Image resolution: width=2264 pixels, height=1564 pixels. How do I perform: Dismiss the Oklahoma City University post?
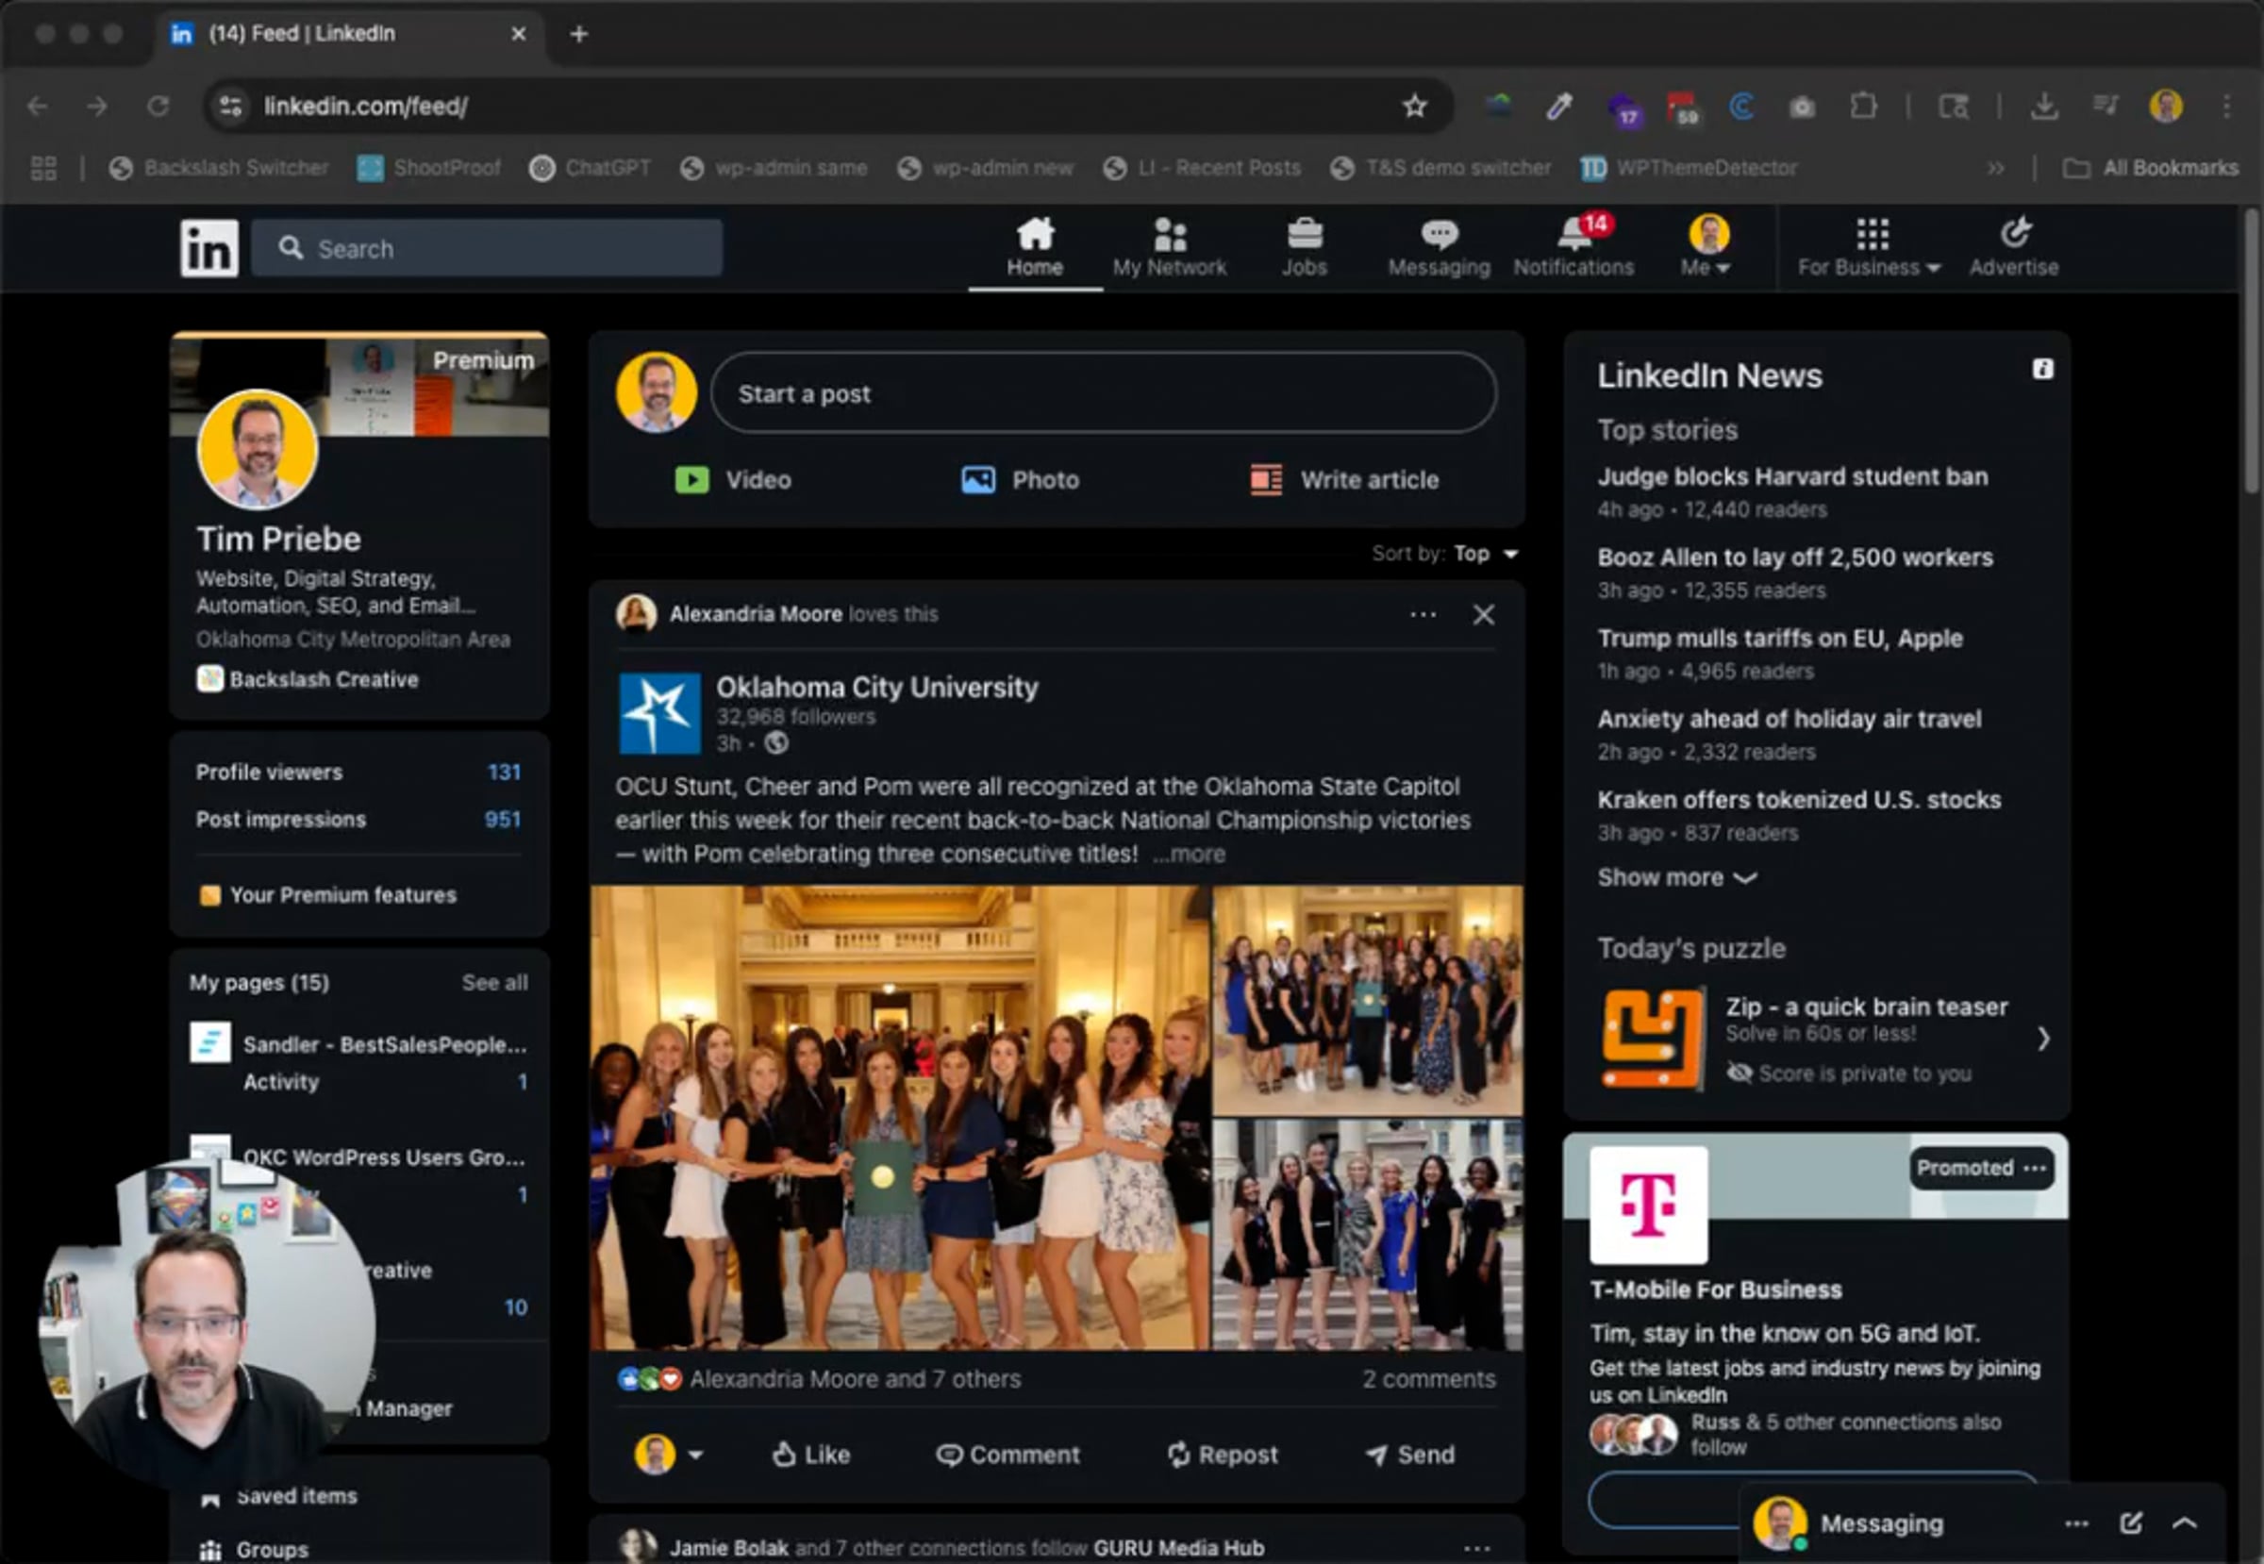coord(1483,614)
